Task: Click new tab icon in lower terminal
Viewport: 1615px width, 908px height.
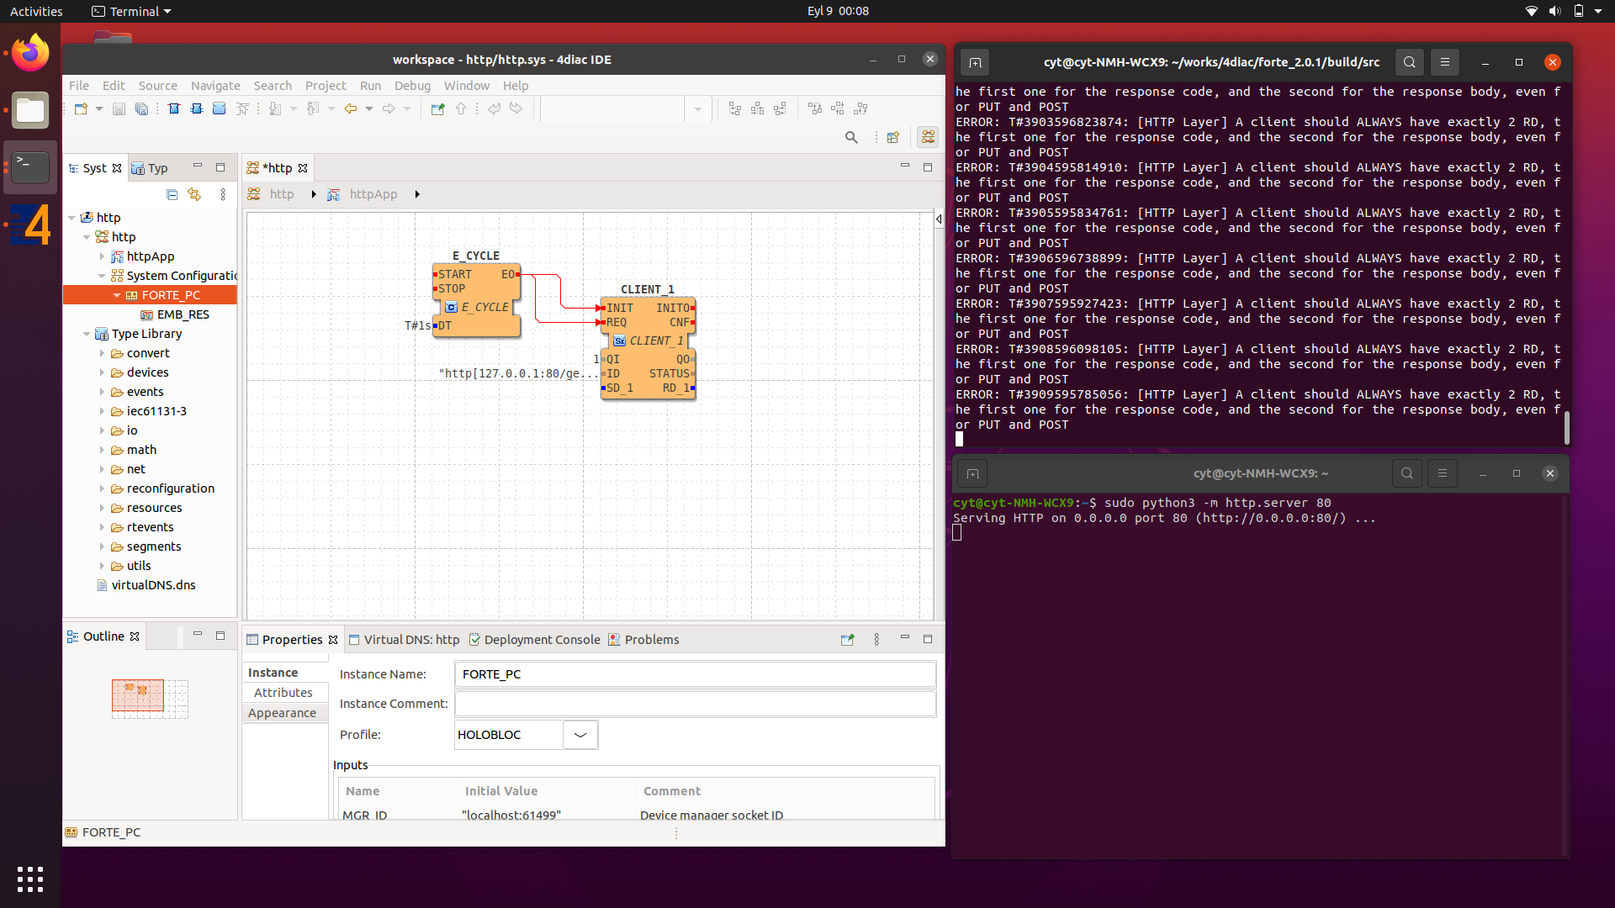Action: coord(972,473)
